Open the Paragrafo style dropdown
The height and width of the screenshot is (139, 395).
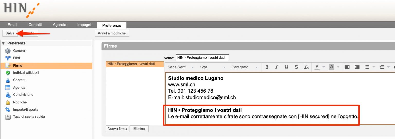(245, 67)
